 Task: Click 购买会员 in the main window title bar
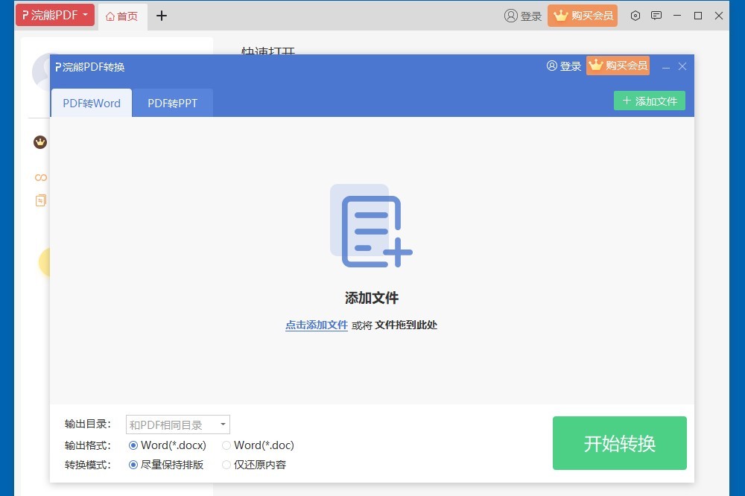pyautogui.click(x=583, y=16)
